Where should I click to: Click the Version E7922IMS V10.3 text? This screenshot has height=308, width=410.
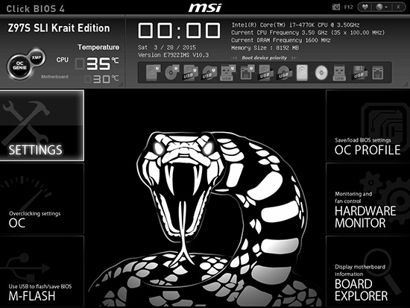tap(174, 55)
